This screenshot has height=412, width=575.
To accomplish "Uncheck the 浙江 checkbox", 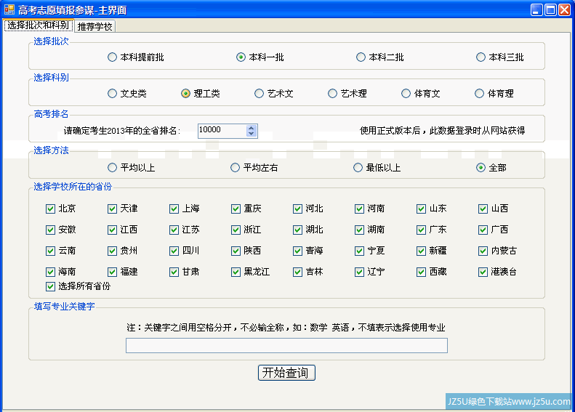I will 236,230.
